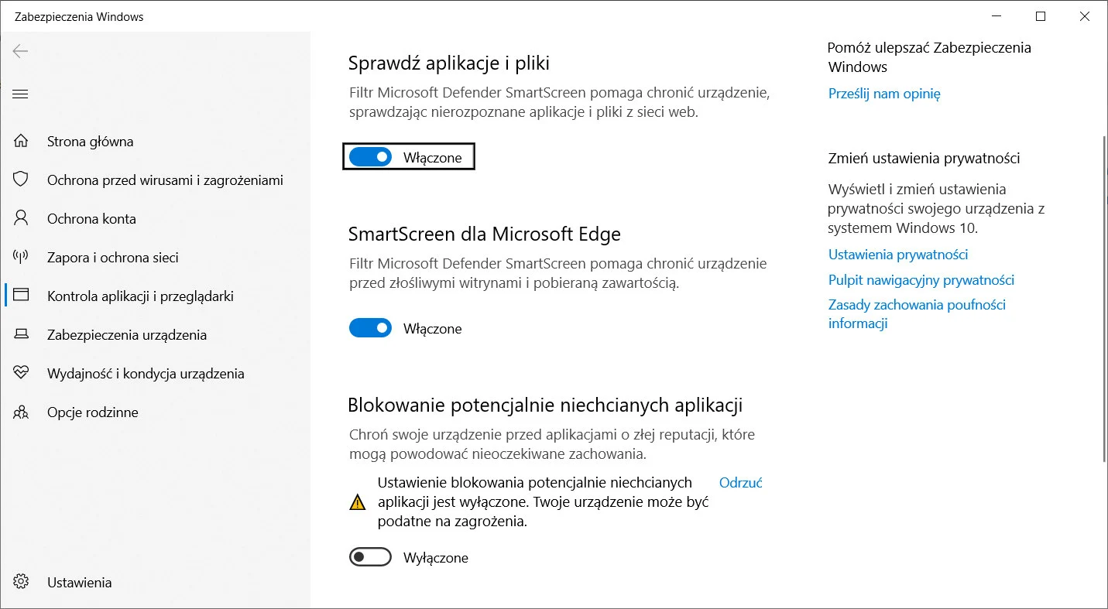Click the Strona główna home icon
Image resolution: width=1108 pixels, height=609 pixels.
pos(21,141)
